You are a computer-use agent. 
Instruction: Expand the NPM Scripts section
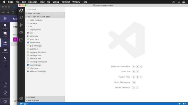point(45,100)
